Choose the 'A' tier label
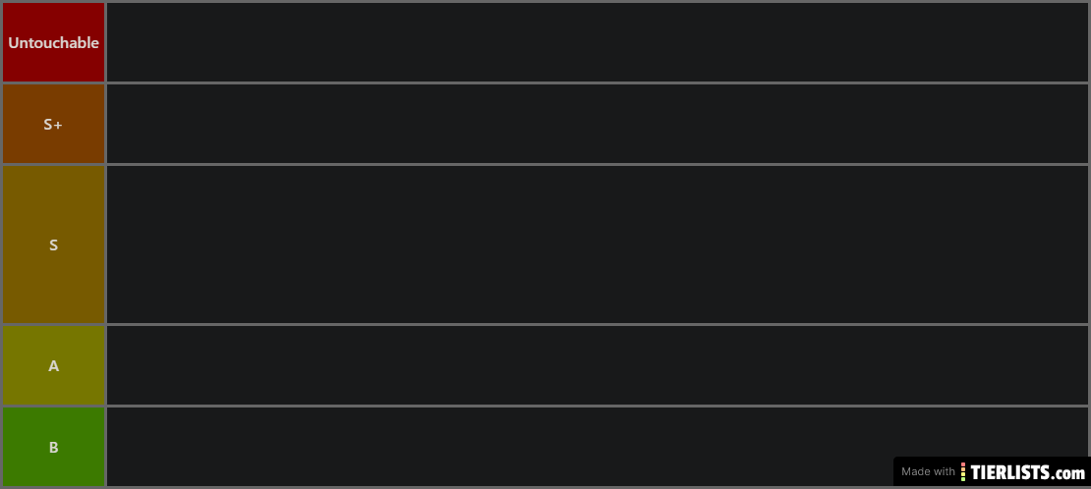This screenshot has width=1091, height=489. tap(54, 366)
